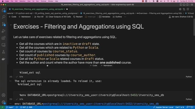Open the Help menu

(x=56, y=1)
